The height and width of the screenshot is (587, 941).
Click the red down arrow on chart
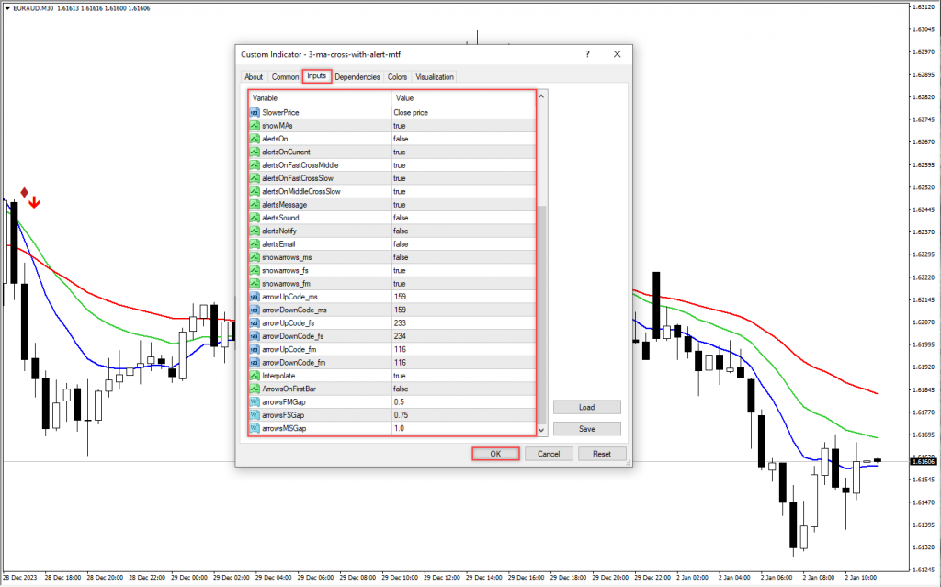click(34, 202)
